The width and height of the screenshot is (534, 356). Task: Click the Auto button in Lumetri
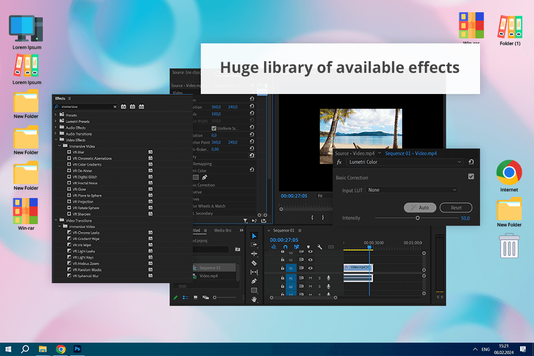point(420,207)
